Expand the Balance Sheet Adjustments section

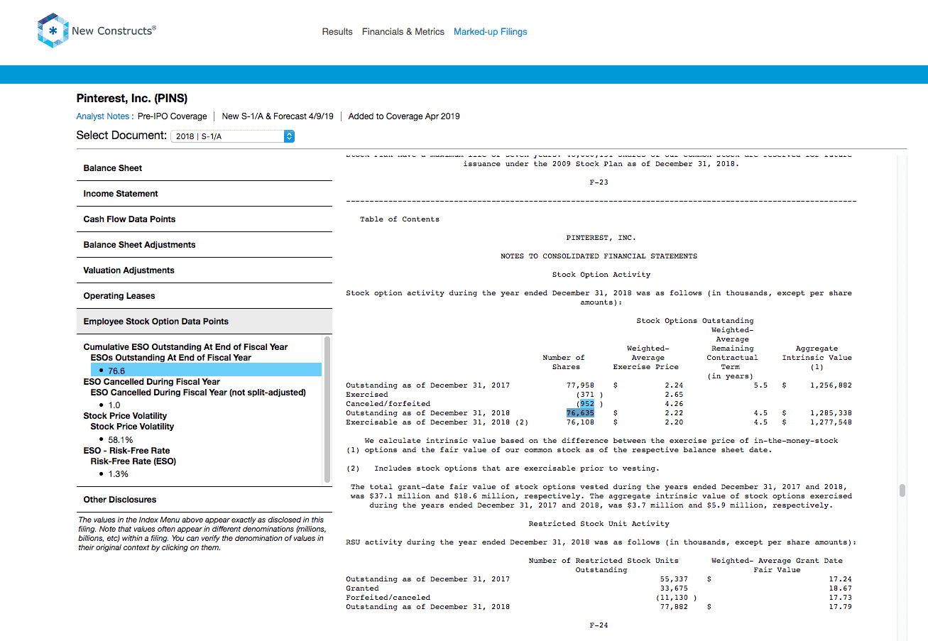coord(204,245)
